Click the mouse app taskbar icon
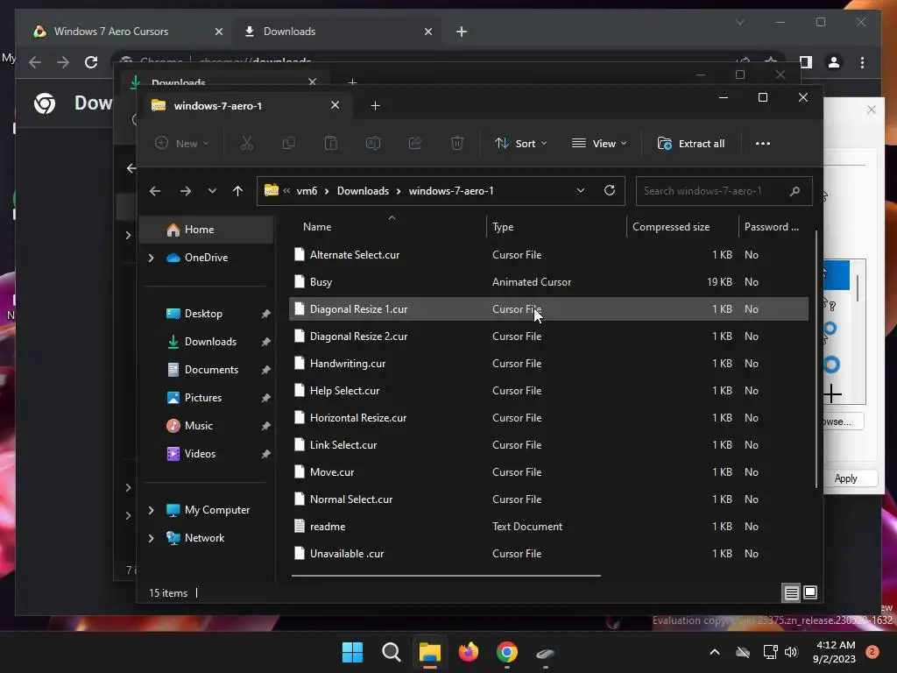Viewport: 897px width, 673px height. [545, 653]
